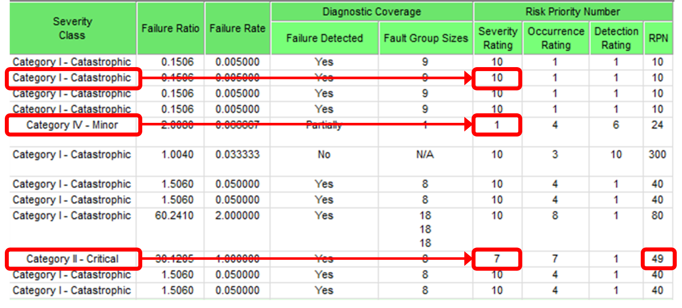Select the Category IV - Minor cell
This screenshot has width=682, height=308.
point(72,125)
